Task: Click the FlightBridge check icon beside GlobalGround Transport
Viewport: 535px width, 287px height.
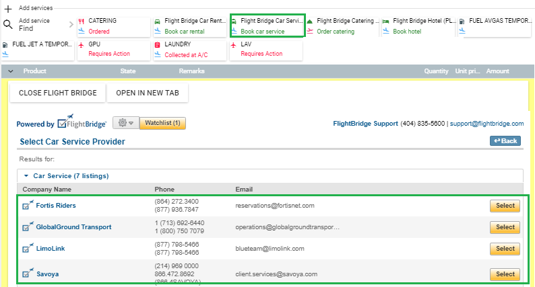Action: point(28,227)
